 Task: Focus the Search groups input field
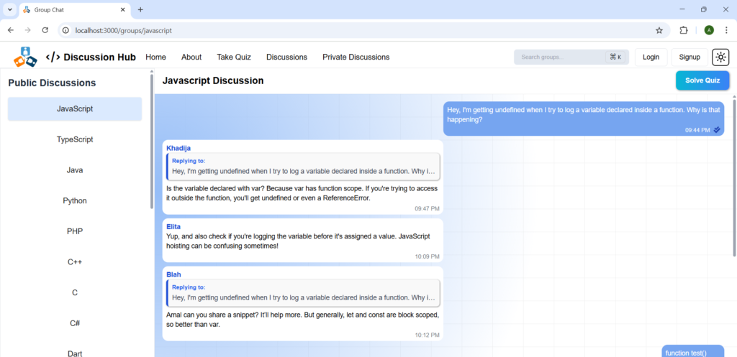tap(561, 57)
